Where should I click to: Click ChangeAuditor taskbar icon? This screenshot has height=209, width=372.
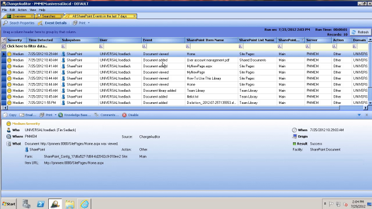click(55, 204)
